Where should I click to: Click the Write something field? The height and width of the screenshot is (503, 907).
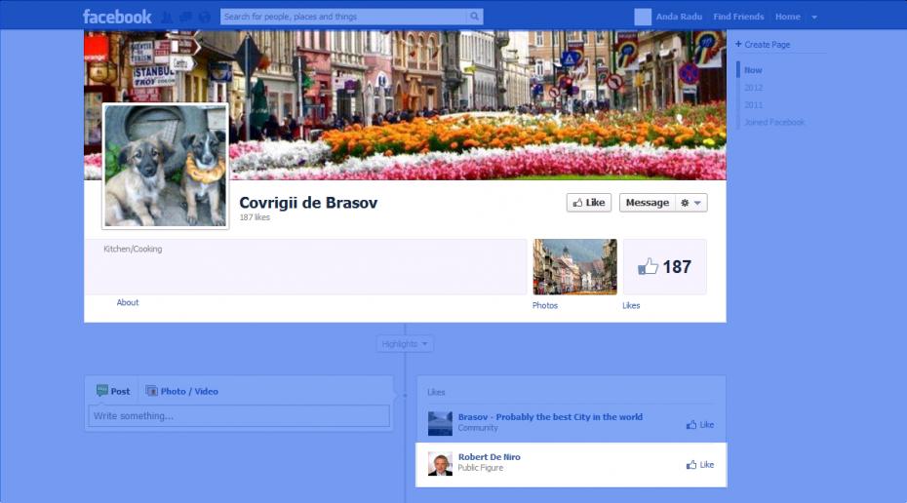coord(239,415)
